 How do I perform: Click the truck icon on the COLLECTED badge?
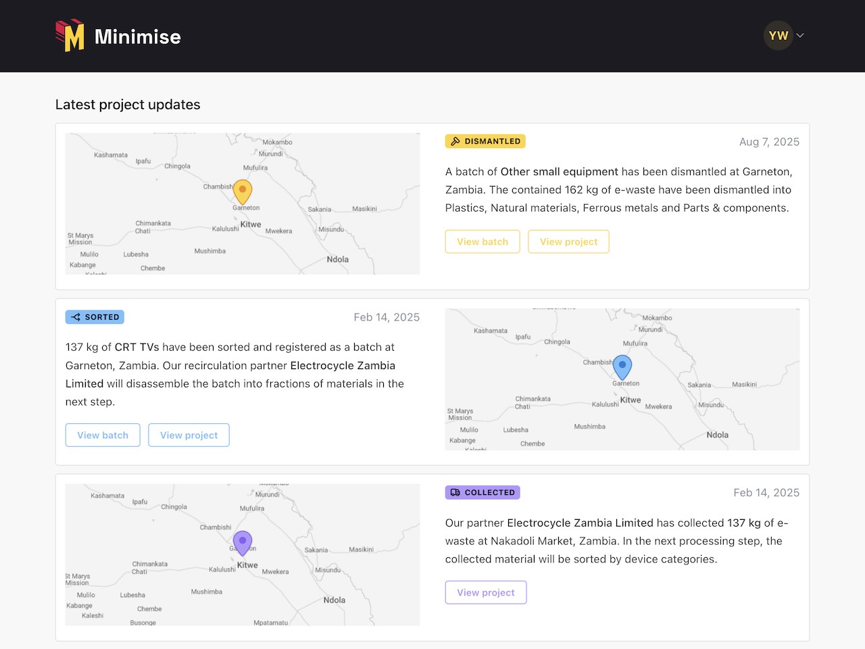point(455,492)
